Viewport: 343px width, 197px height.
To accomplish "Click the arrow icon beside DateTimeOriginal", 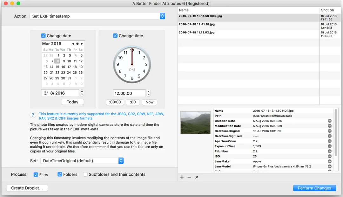I will tap(329, 131).
